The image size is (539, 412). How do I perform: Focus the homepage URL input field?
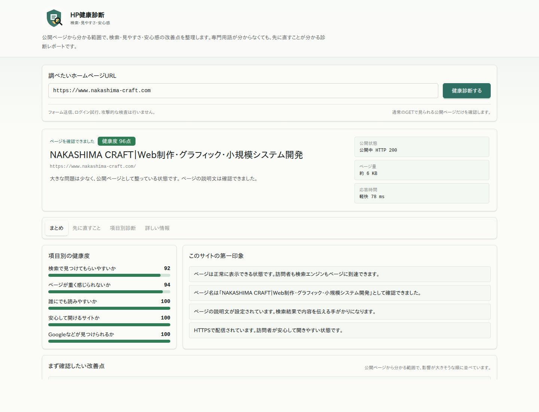click(243, 91)
